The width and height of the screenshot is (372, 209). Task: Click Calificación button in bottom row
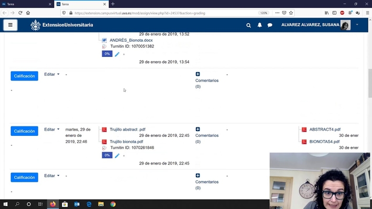click(25, 177)
